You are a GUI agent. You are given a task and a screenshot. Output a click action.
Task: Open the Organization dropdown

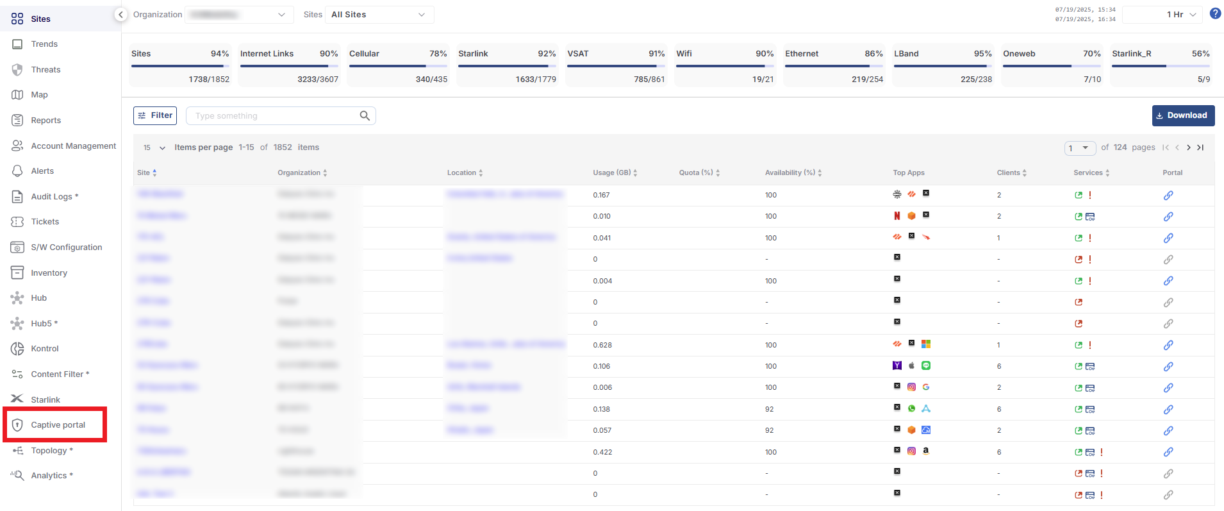click(239, 15)
